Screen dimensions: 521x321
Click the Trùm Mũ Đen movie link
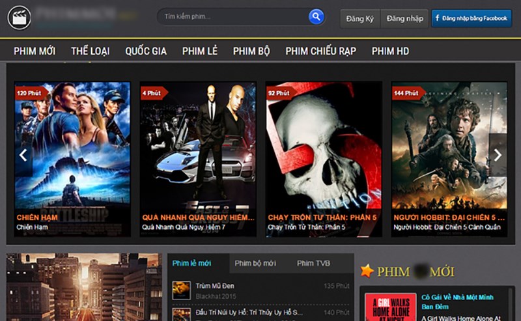pos(215,286)
